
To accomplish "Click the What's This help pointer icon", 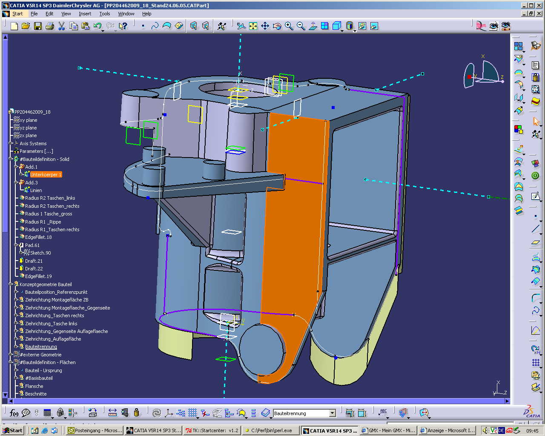I will pos(123,26).
